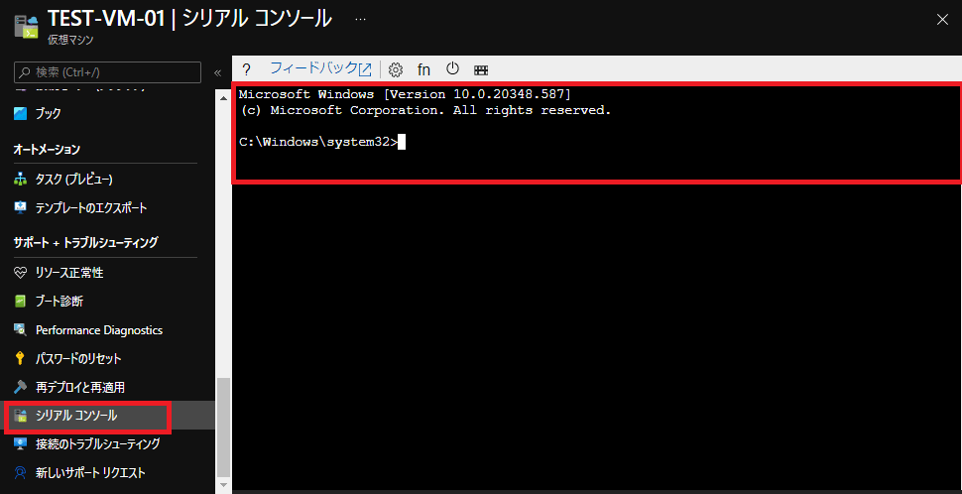Click the Microsoft Windows version line
This screenshot has width=962, height=494.
click(405, 94)
